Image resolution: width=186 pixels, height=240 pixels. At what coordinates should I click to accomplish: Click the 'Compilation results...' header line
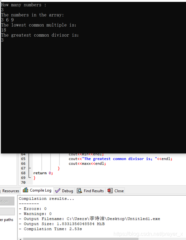pyautogui.click(x=46, y=198)
